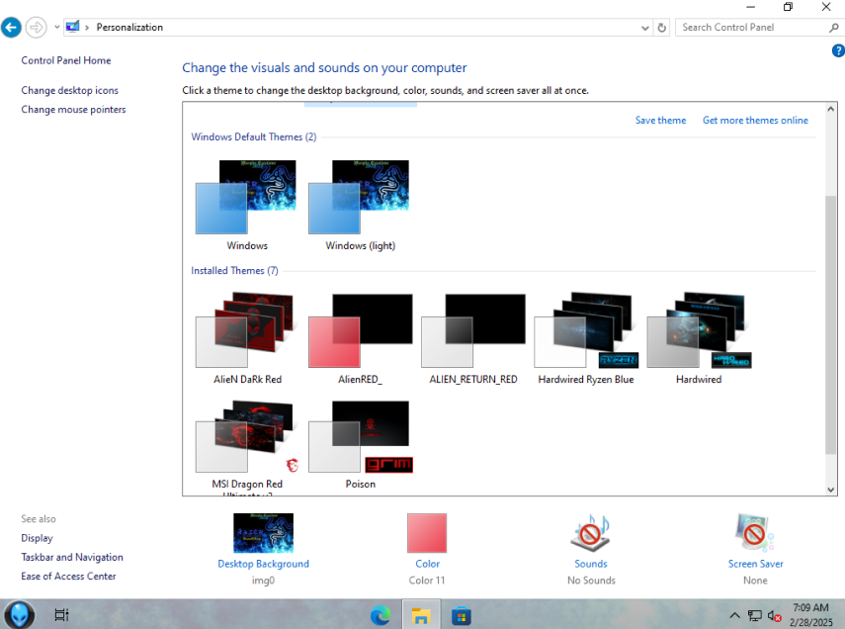Click the Control Panel icon in address bar
This screenshot has height=629, width=845.
(73, 27)
